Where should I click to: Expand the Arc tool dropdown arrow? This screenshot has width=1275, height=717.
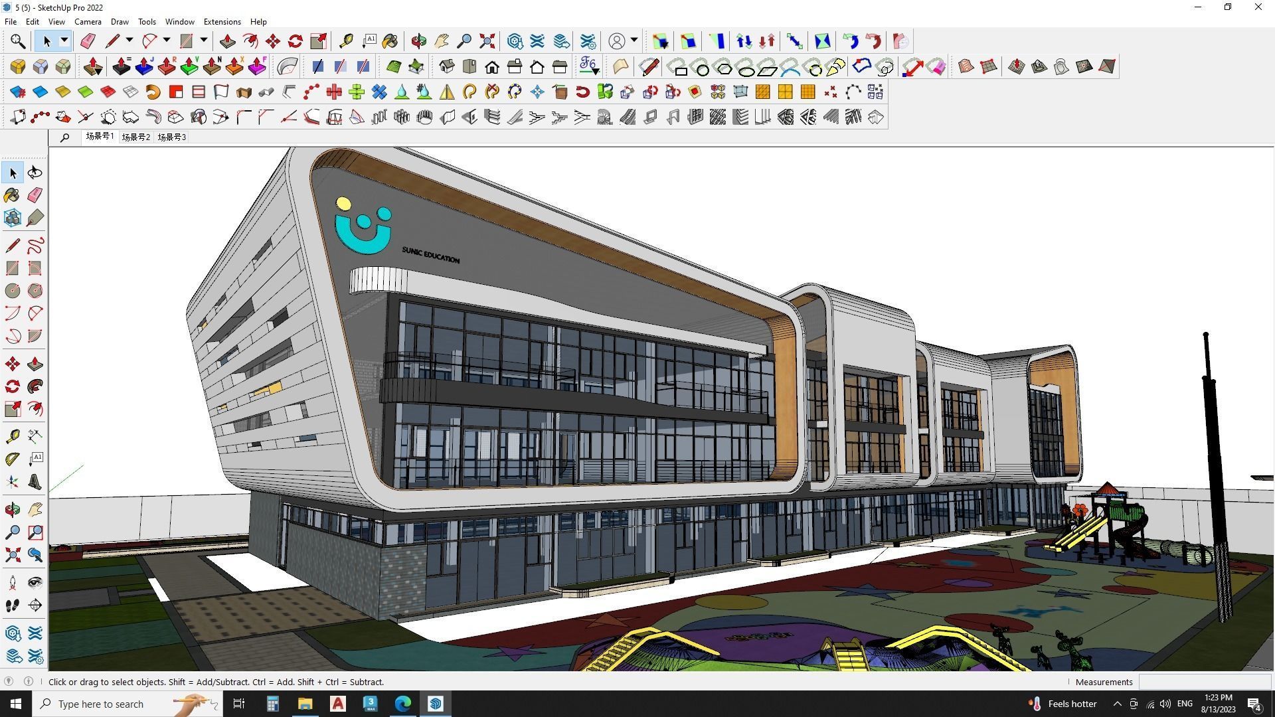[167, 41]
